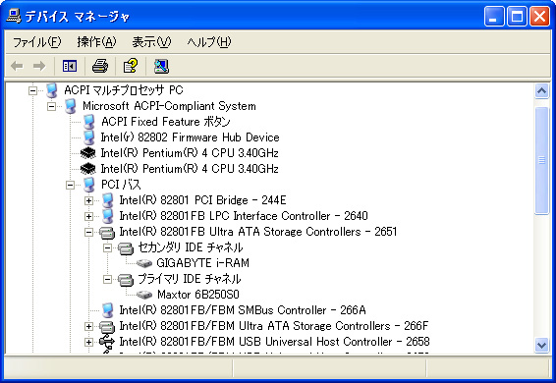This screenshot has width=556, height=383.
Task: Select Intel 82801FB/FBM SMBus Controller - 266A
Action: pos(243,310)
